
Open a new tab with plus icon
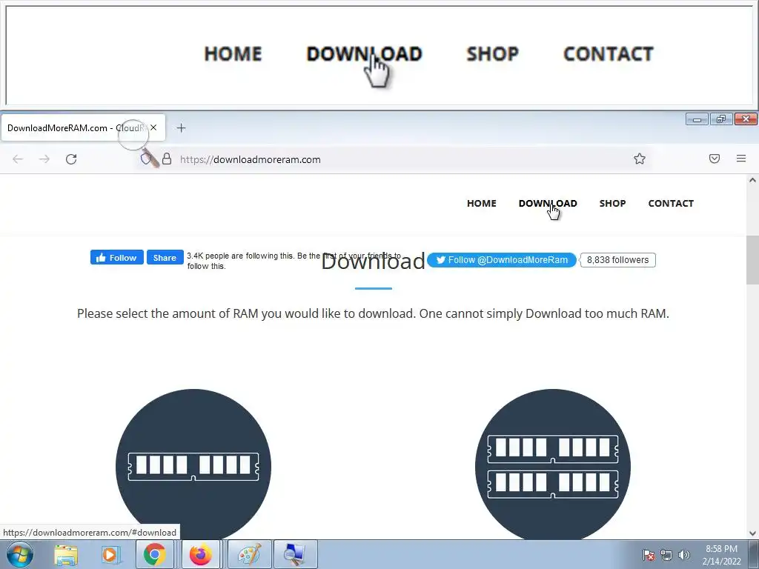point(181,127)
